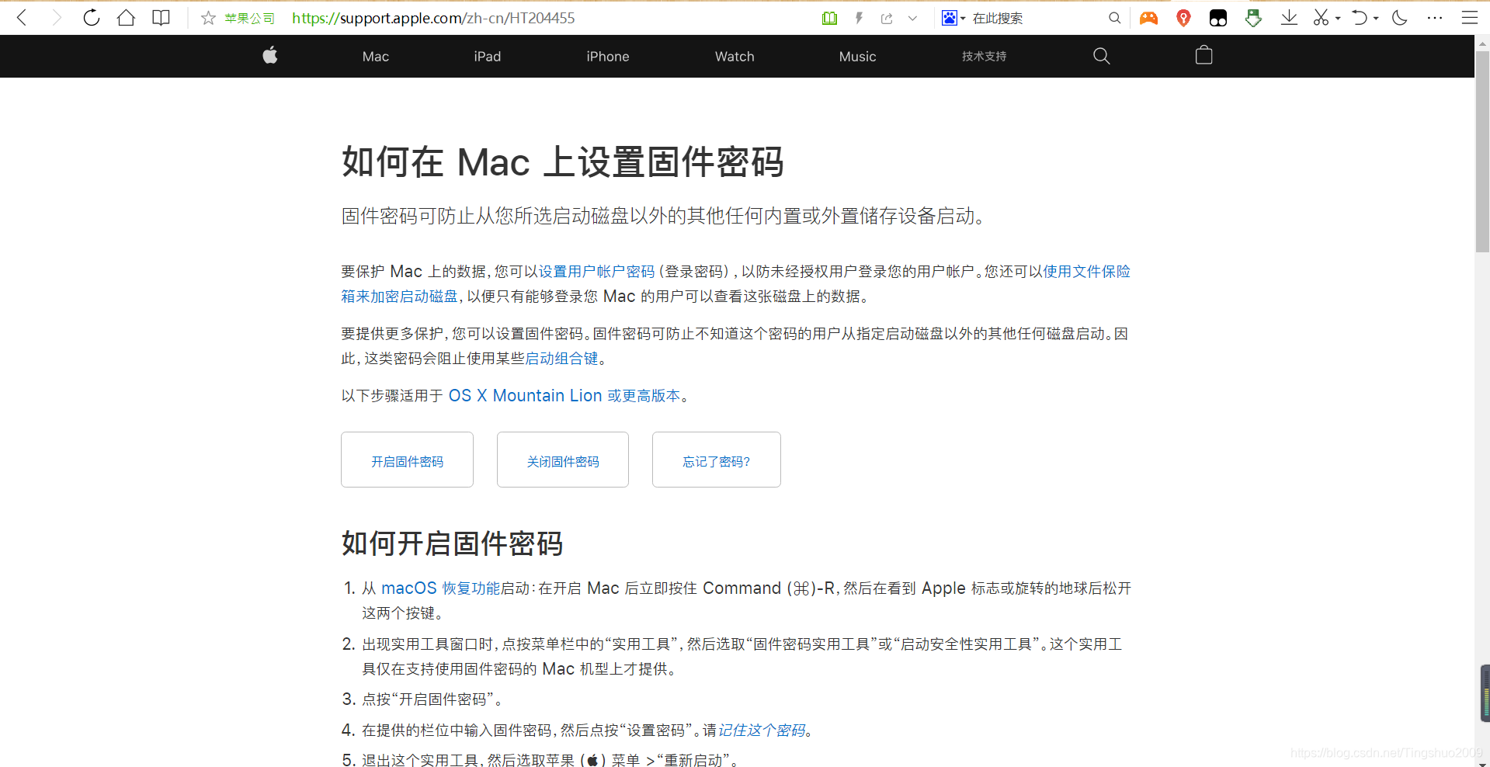Open the orange game controller extension
Screen dimensions: 1490x767
[x=1148, y=18]
